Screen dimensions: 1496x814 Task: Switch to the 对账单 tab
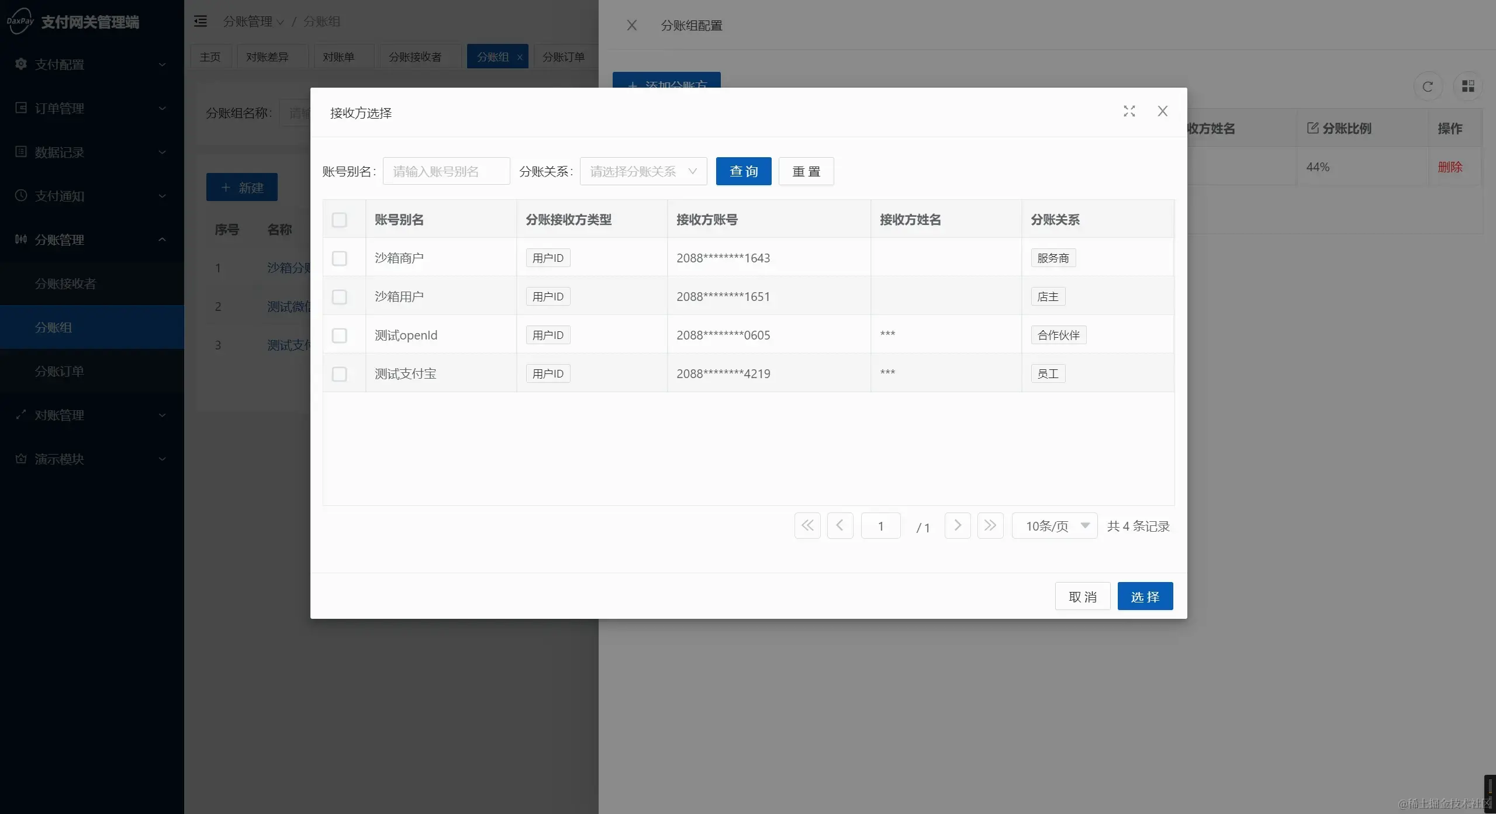(x=342, y=56)
